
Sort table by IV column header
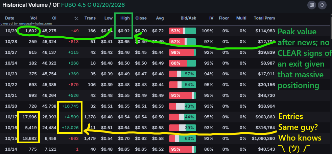coord(211,18)
